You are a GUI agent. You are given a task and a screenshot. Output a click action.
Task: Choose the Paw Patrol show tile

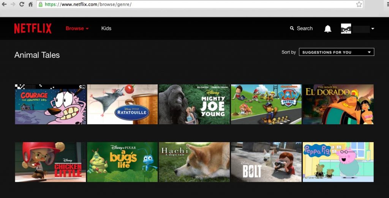tap(266, 105)
